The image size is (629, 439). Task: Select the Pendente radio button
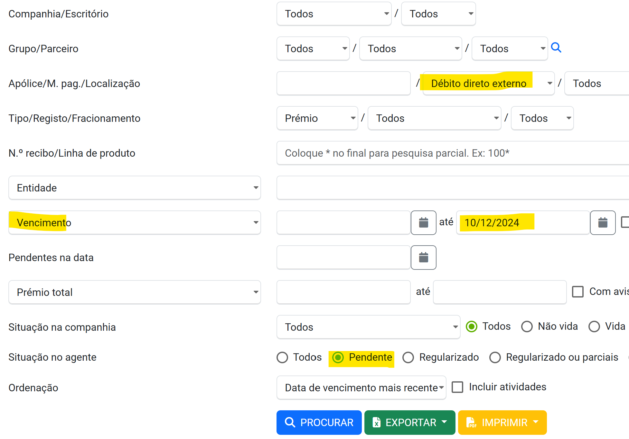pos(338,357)
